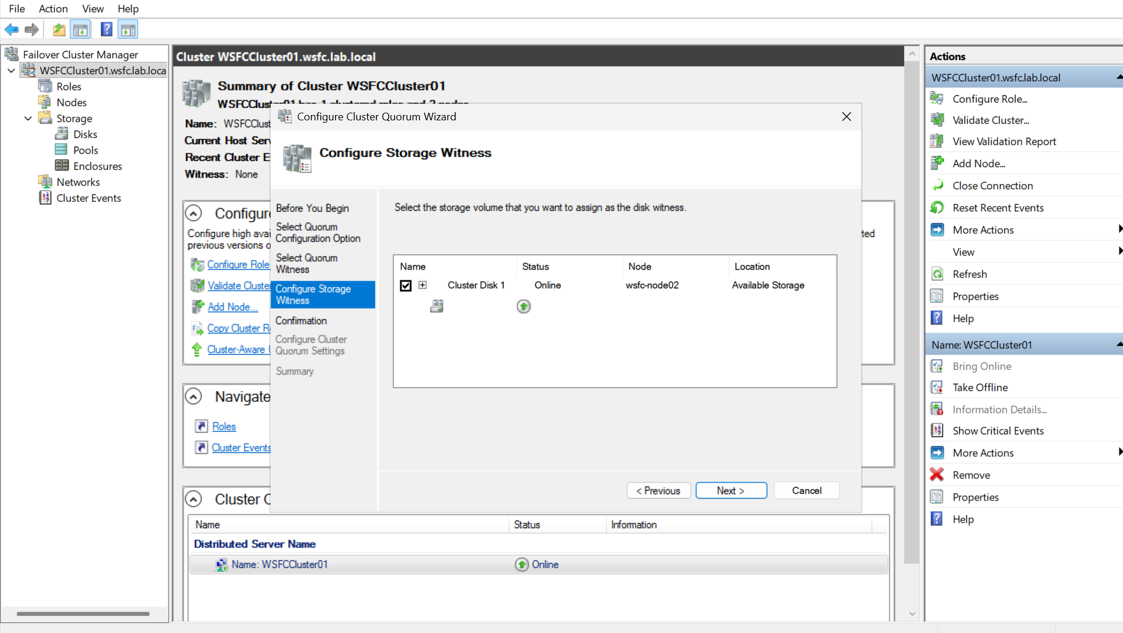Open the Action menu
Screen dimensions: 1123x633
53,9
